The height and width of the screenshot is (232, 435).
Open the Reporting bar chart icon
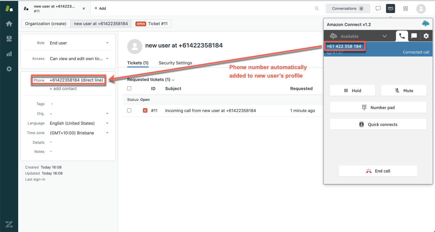[9, 54]
